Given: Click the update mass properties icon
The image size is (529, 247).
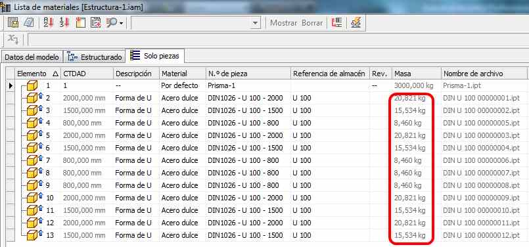Looking at the screenshot, I should tap(356, 23).
